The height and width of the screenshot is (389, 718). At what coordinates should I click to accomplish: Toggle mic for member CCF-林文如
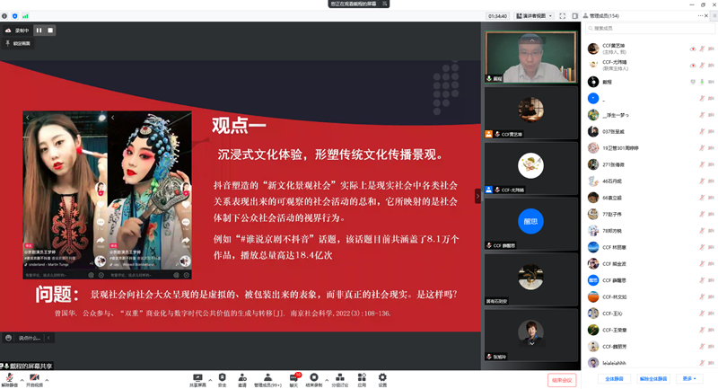point(702,296)
